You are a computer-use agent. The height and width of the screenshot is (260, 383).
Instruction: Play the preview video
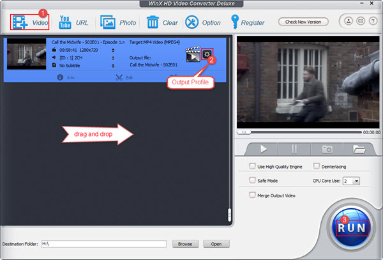coord(263,149)
